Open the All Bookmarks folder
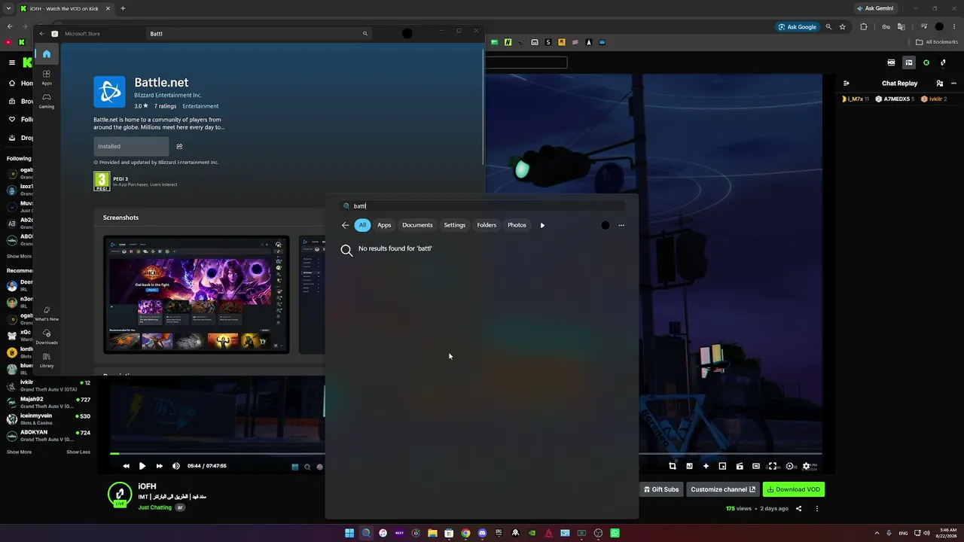This screenshot has width=964, height=542. pyautogui.click(x=937, y=42)
